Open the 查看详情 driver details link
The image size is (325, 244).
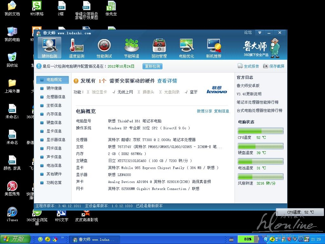pos(167,81)
